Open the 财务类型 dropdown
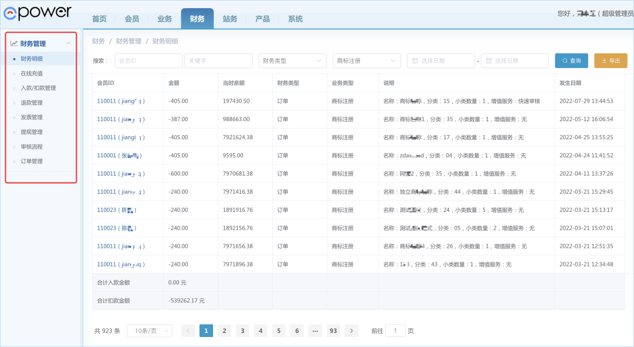Screen dimensions: 634x347 click(292, 60)
